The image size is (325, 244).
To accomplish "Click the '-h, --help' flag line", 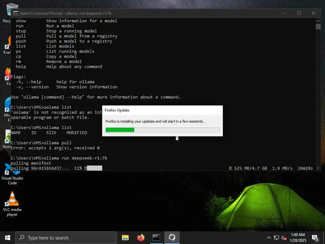I will pos(55,82).
